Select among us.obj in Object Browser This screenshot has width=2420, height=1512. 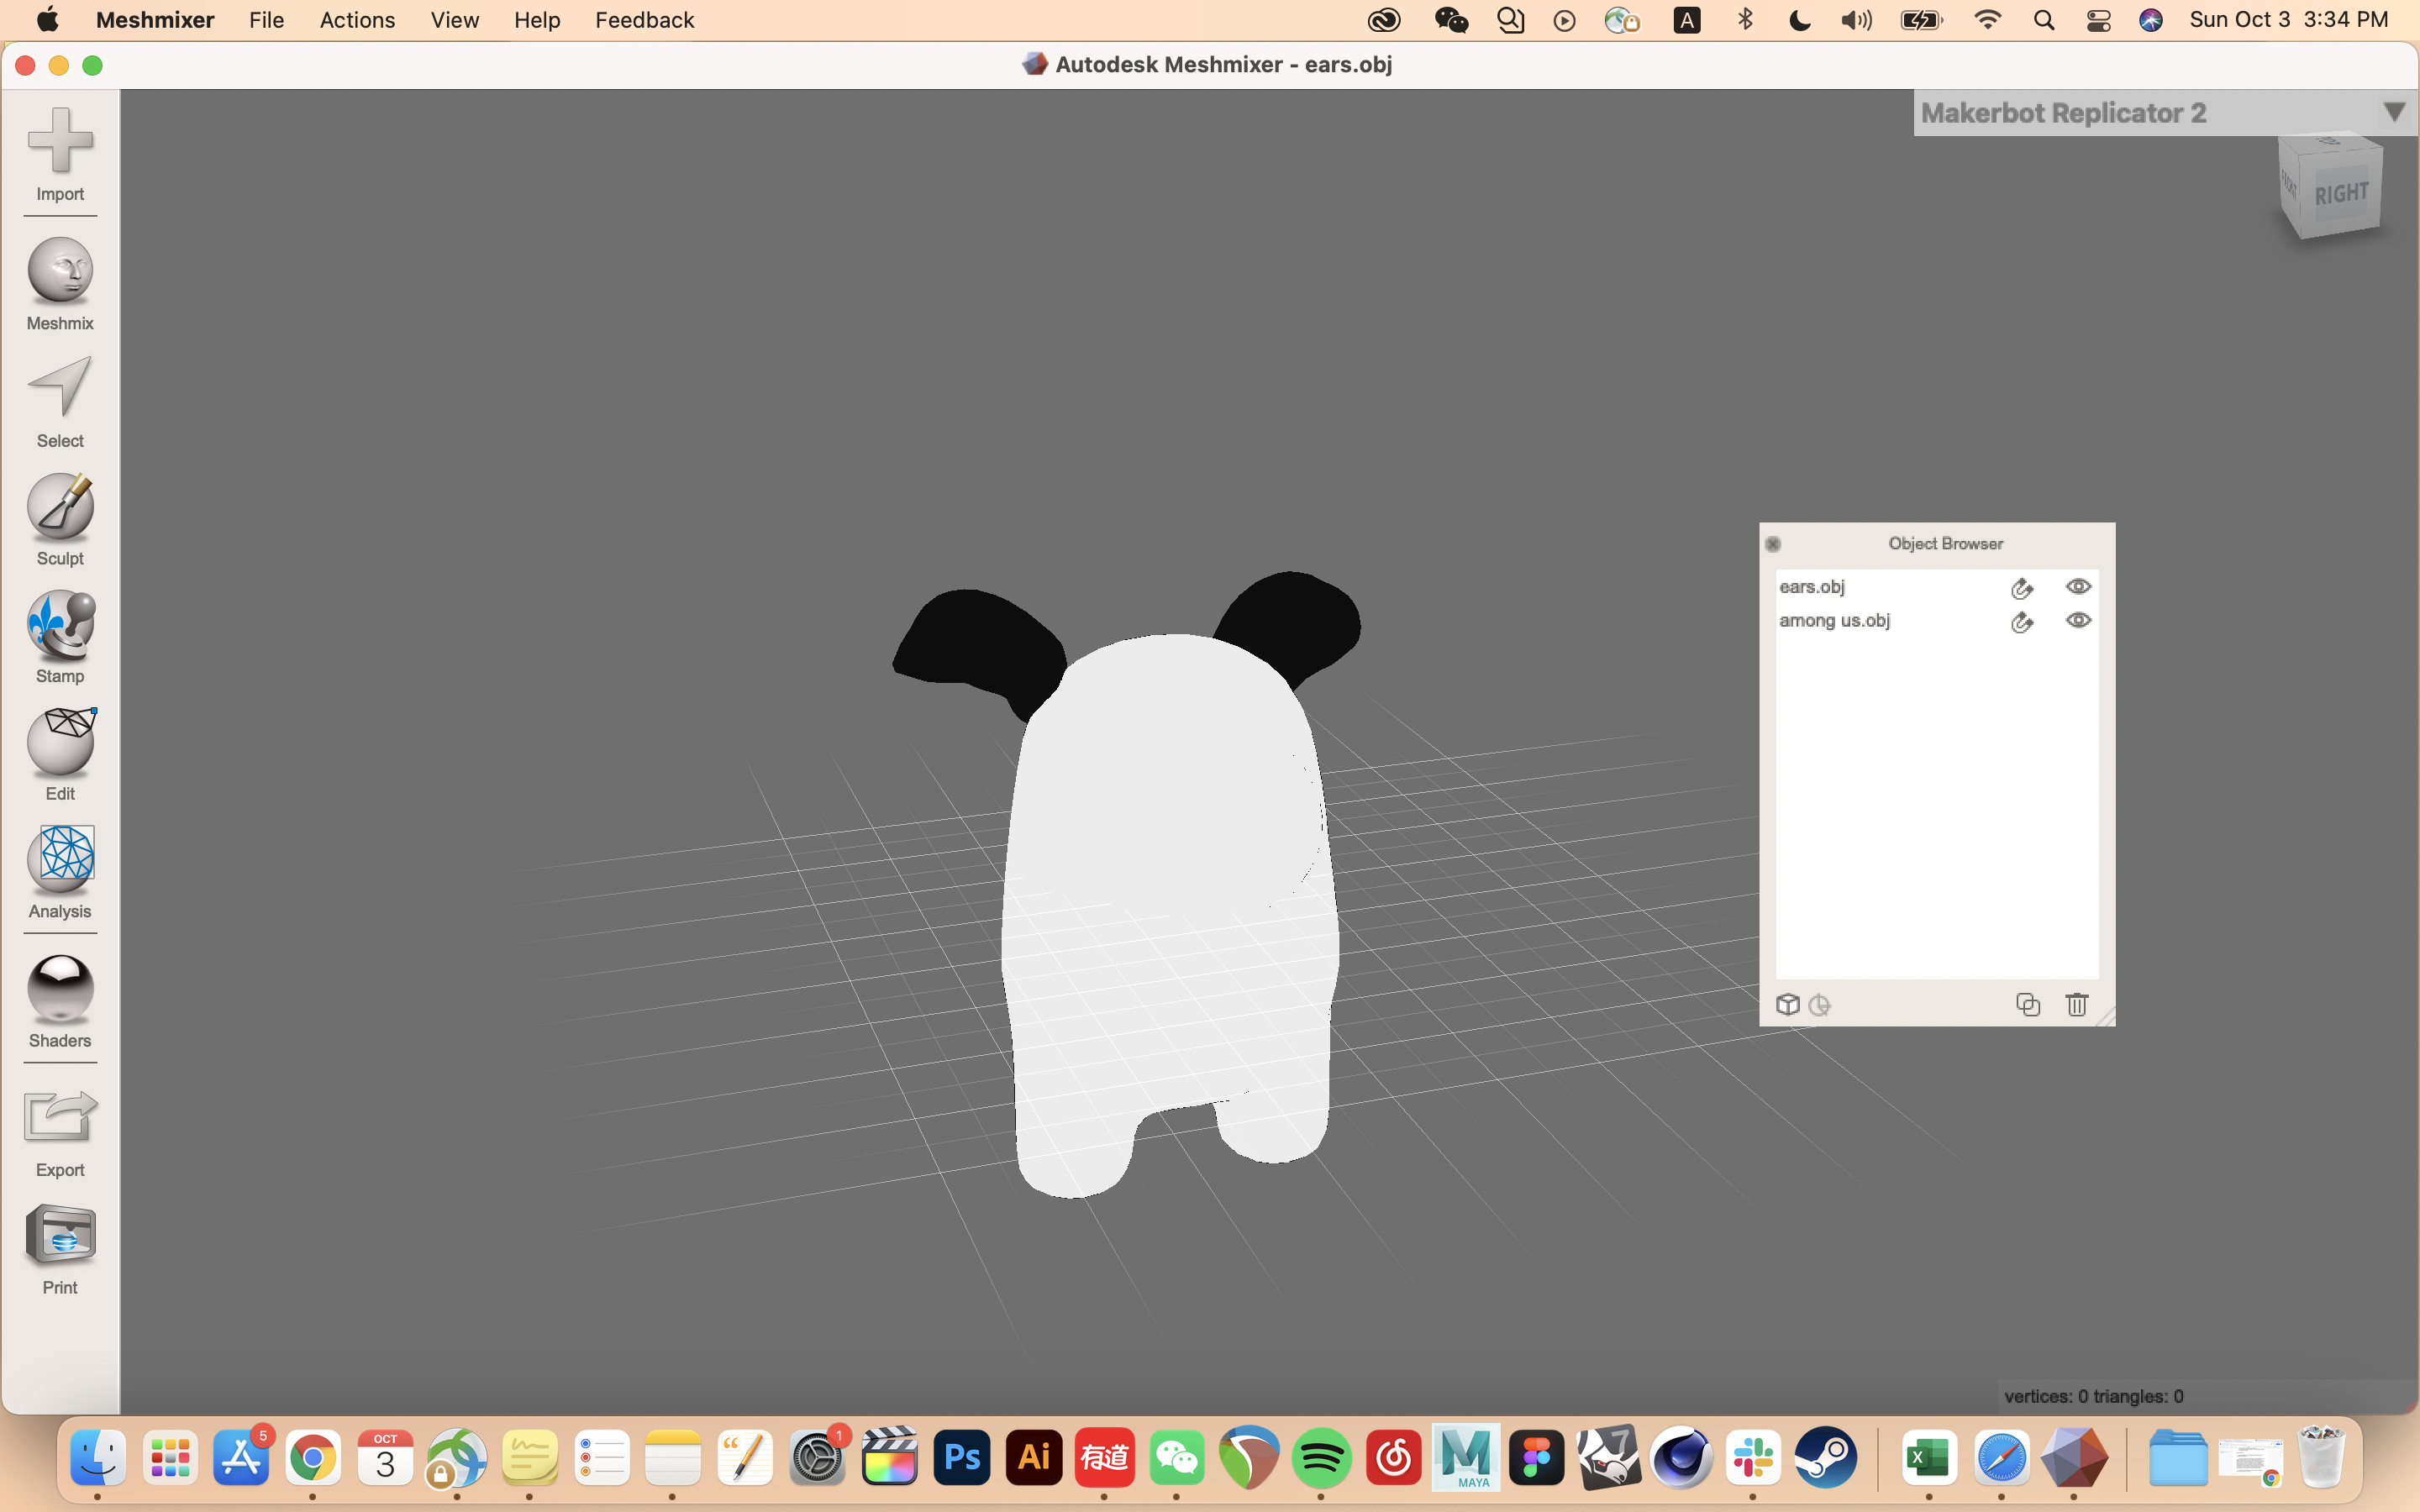point(1834,620)
